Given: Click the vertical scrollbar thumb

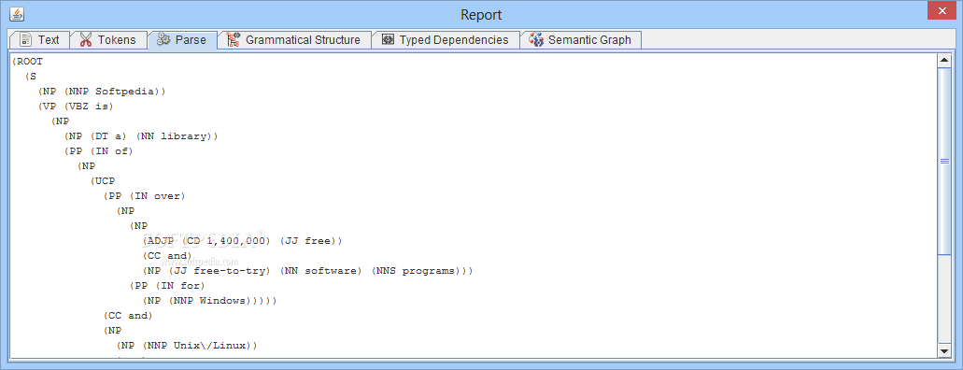Looking at the screenshot, I should pos(944,161).
